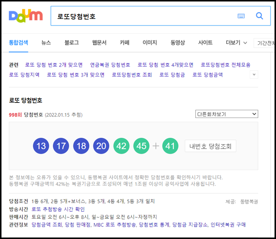This screenshot has height=239, width=276.
Task: Click the (2022.01.15 추첨) date text
Action: tap(64, 115)
